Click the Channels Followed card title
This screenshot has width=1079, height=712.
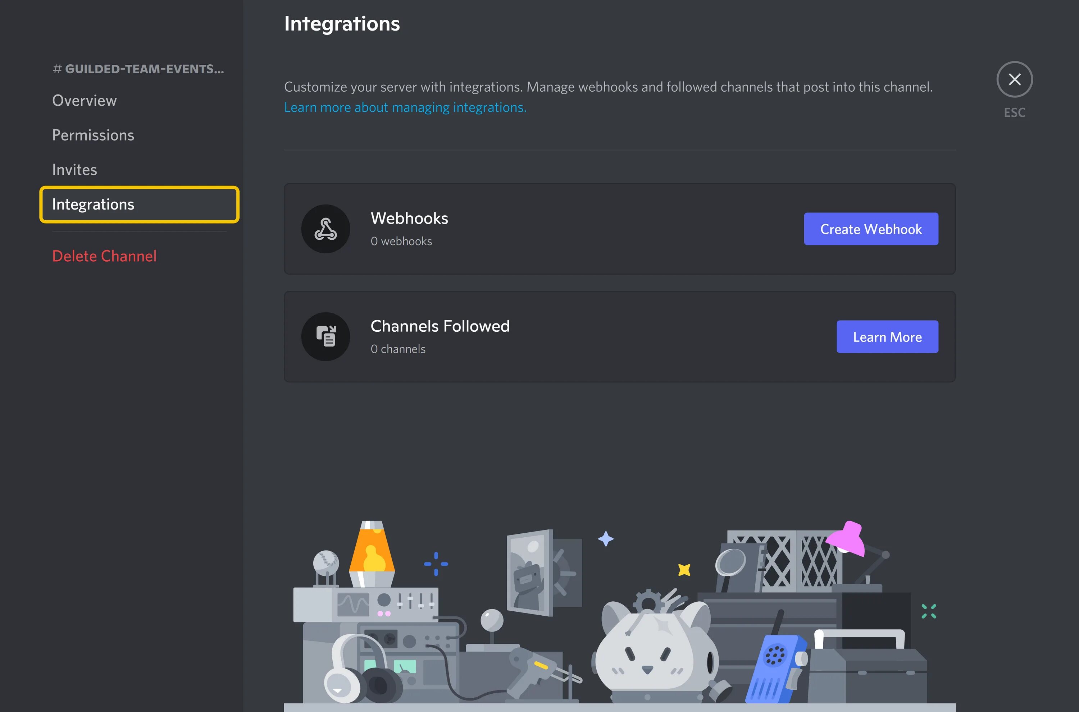(x=440, y=326)
